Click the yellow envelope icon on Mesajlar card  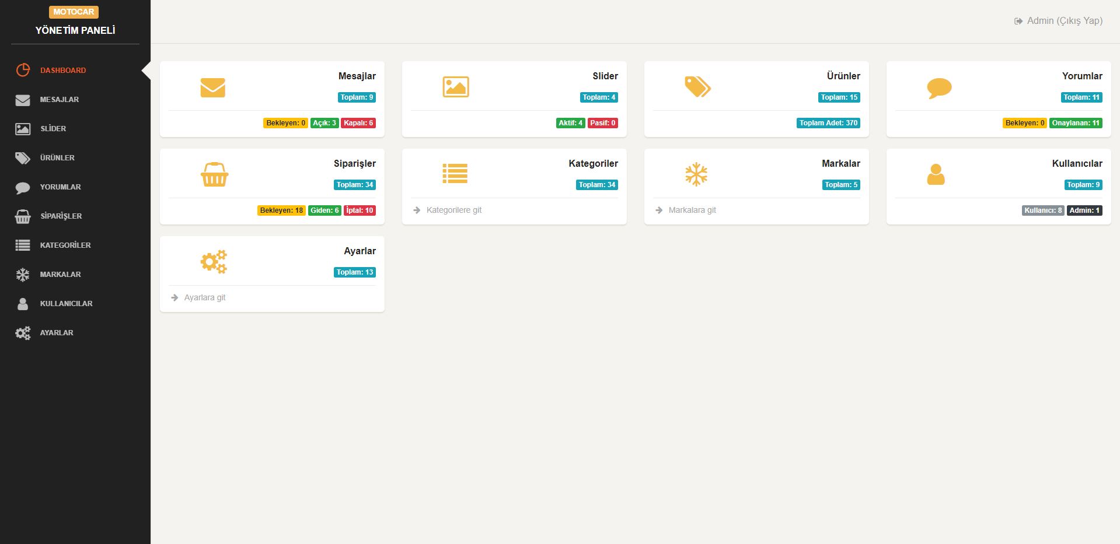coord(212,87)
